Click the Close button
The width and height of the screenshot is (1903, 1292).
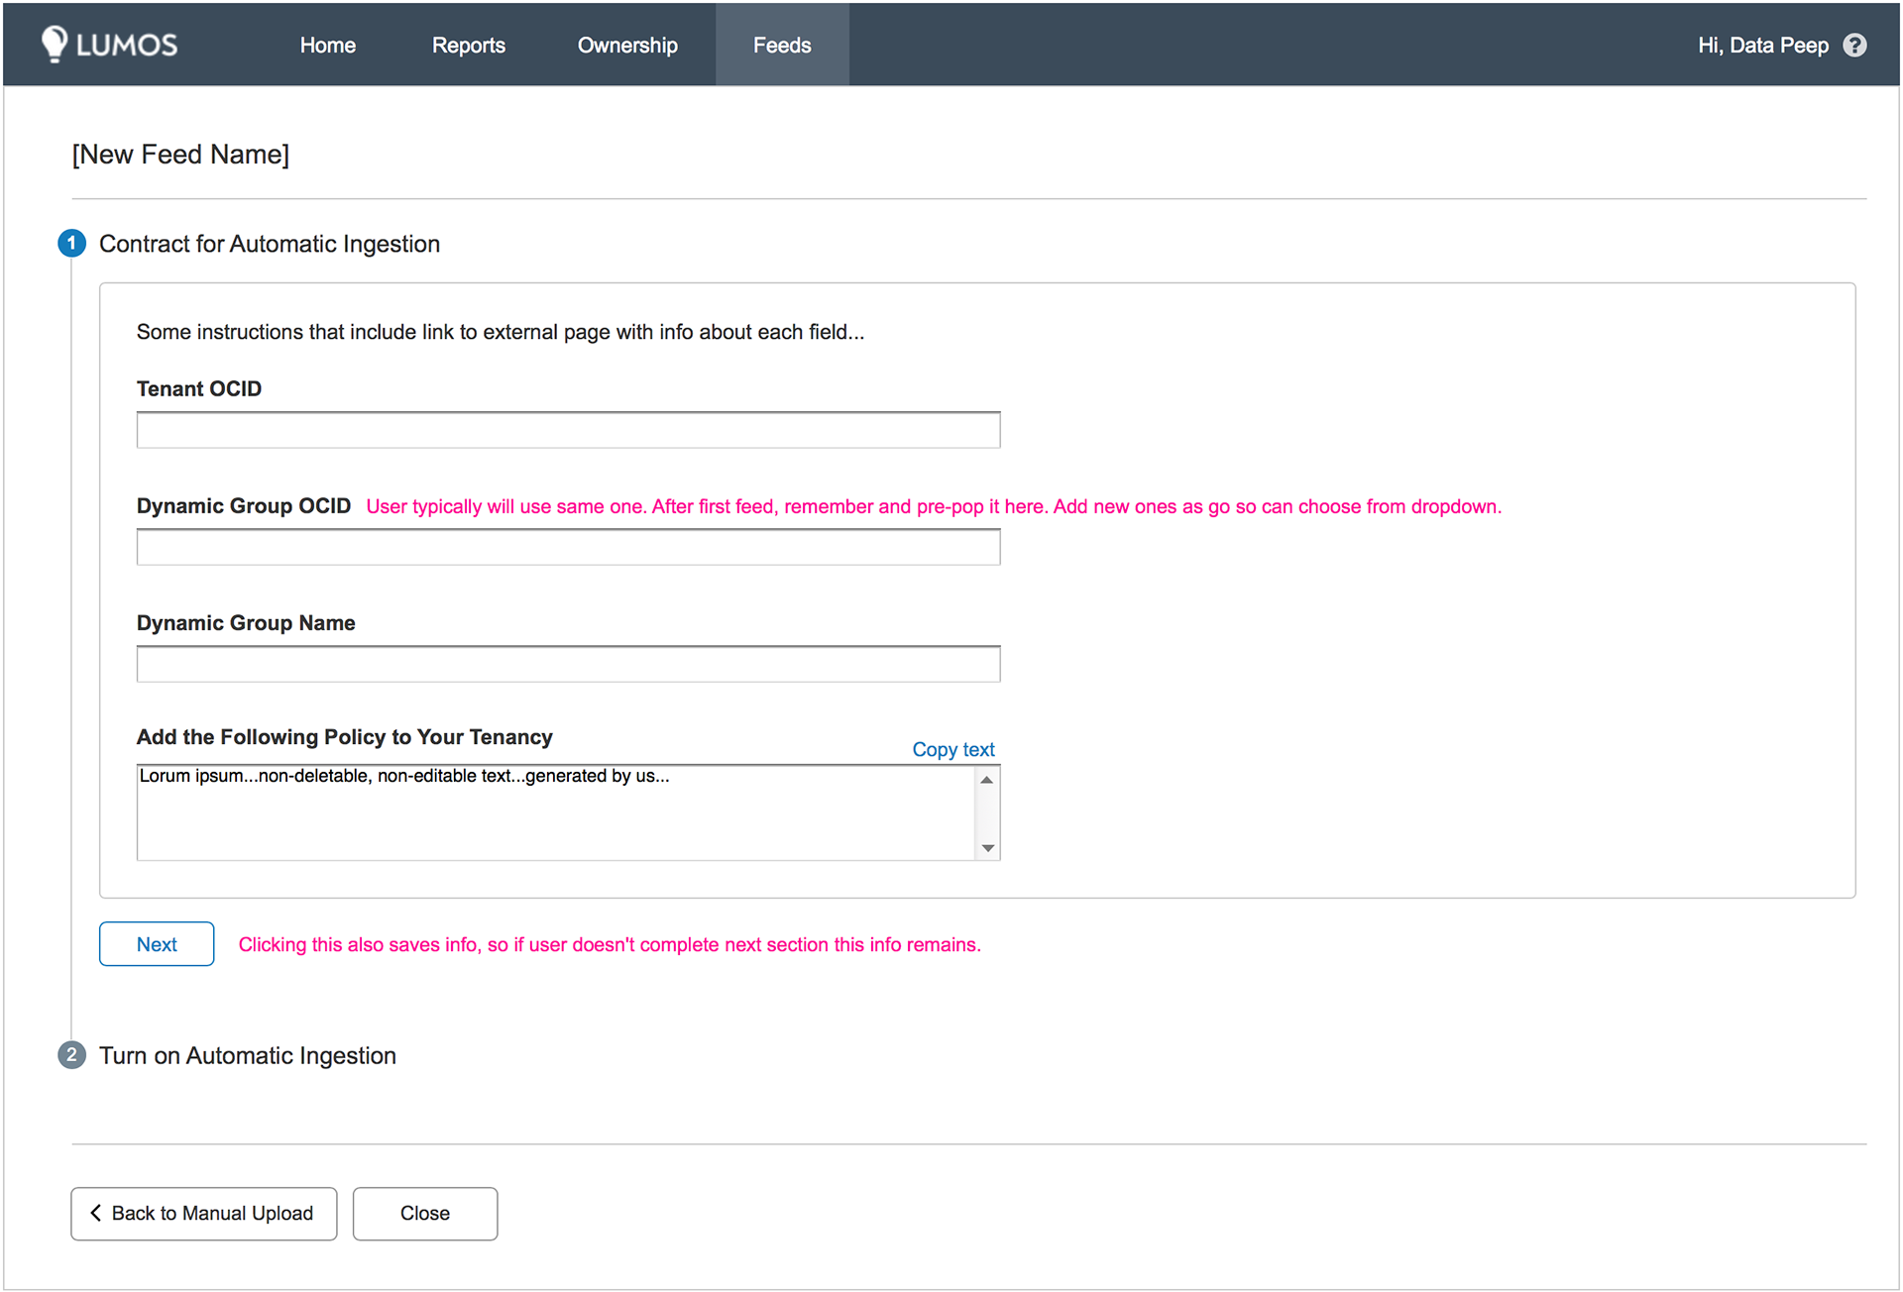pos(425,1214)
